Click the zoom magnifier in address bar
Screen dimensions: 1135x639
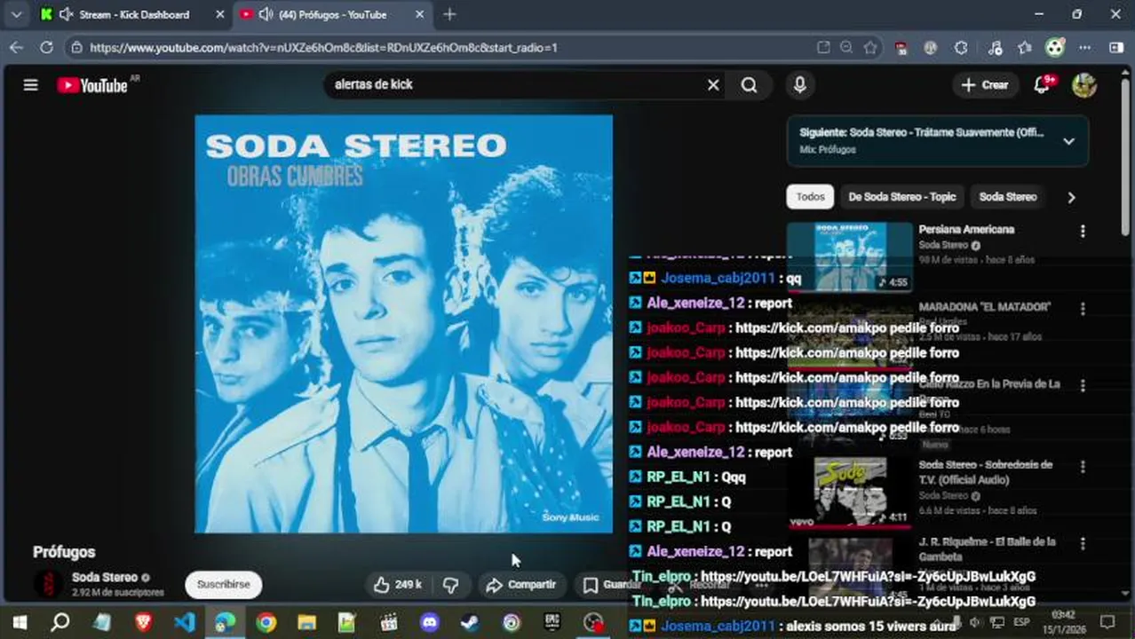(x=846, y=48)
